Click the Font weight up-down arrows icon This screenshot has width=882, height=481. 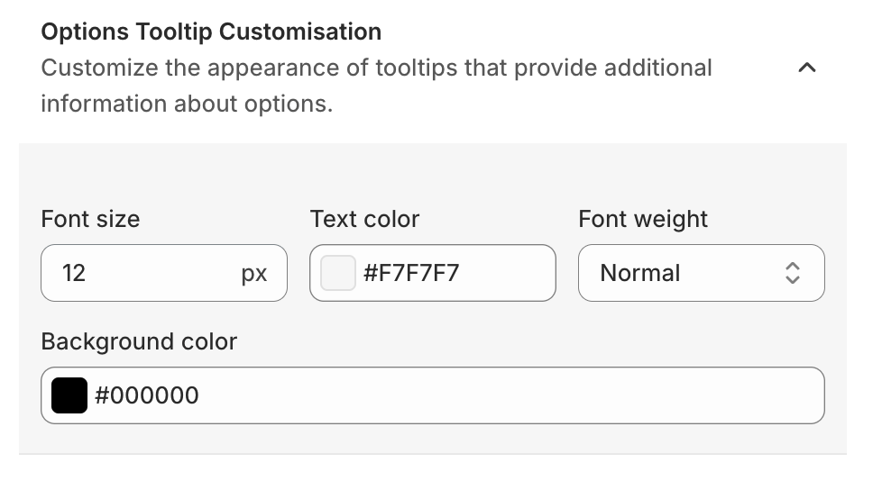pos(792,273)
